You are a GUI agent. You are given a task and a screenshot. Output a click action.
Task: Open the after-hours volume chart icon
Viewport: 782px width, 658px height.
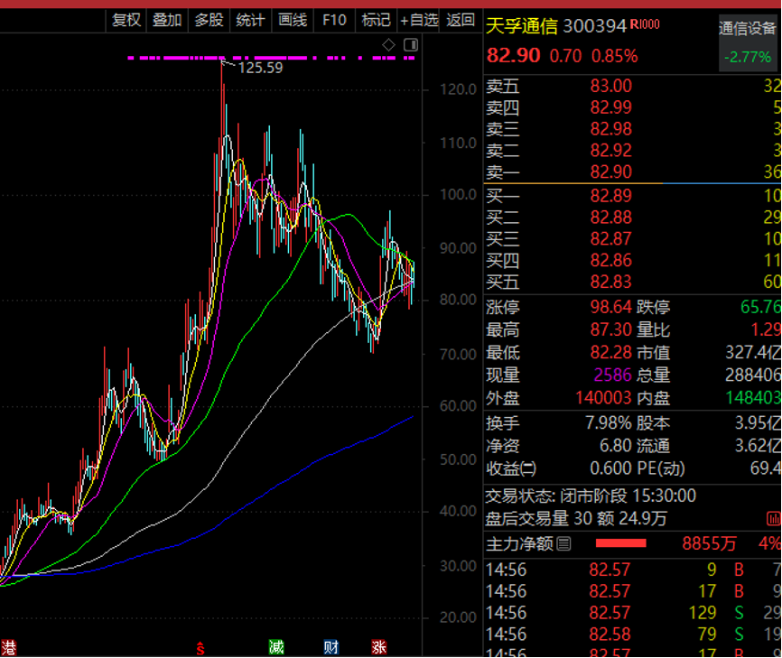[x=774, y=519]
